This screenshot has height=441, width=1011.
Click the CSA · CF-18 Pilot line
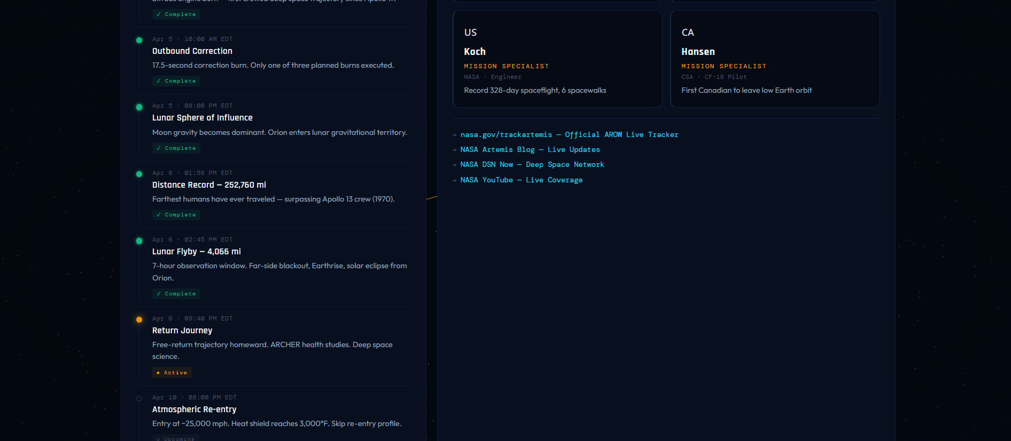coord(714,77)
